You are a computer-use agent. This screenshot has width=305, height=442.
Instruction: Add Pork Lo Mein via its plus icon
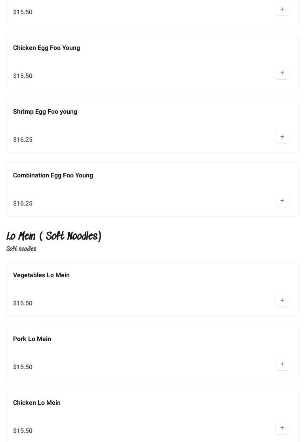tap(282, 364)
